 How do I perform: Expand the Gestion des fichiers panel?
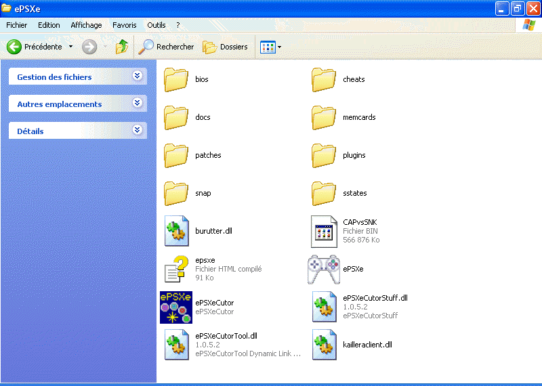click(138, 77)
